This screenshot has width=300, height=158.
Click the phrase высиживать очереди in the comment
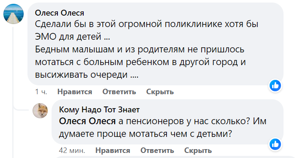(81, 75)
